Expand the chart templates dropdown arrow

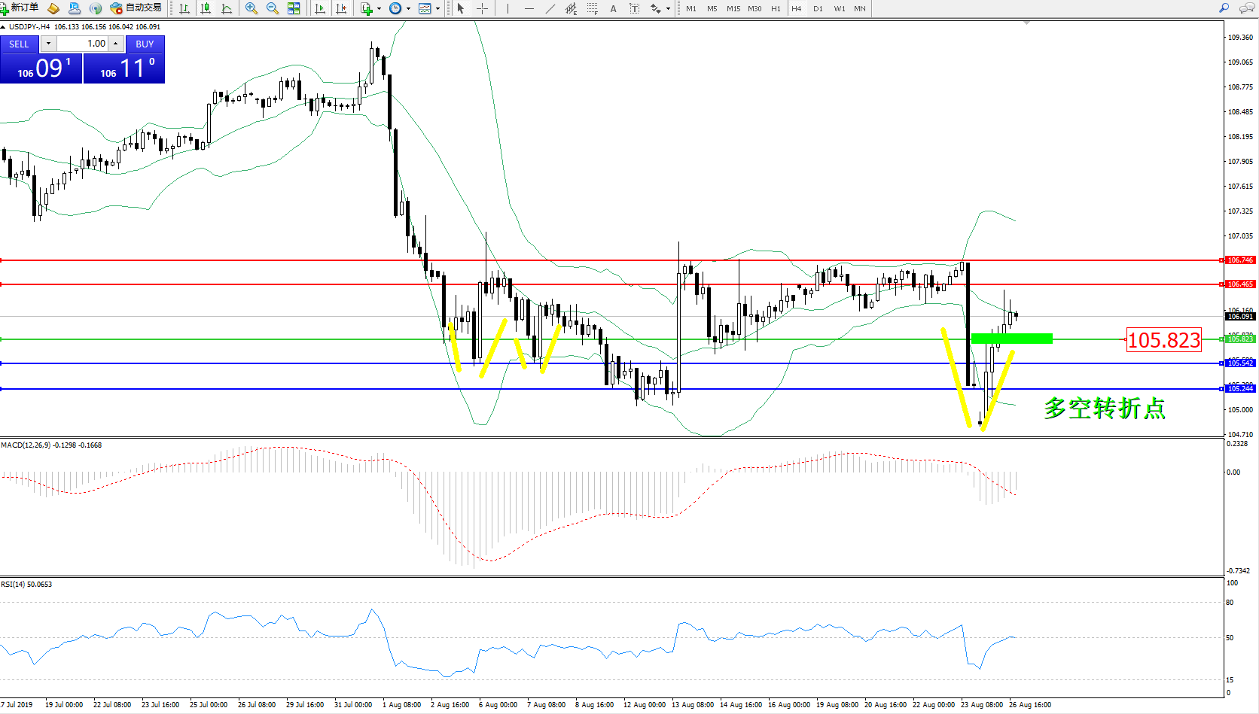coord(437,9)
